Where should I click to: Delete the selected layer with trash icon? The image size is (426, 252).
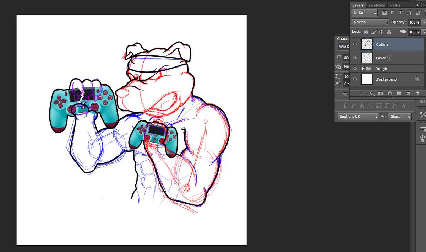(x=417, y=93)
